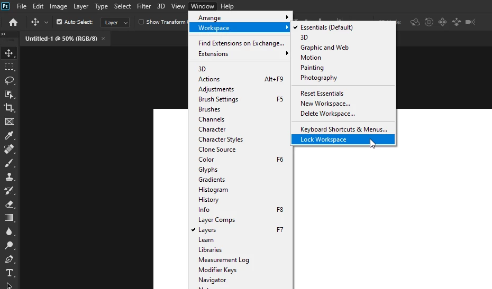Image resolution: width=492 pixels, height=289 pixels.
Task: Click Find Extensions on Exchange...
Action: (x=240, y=43)
